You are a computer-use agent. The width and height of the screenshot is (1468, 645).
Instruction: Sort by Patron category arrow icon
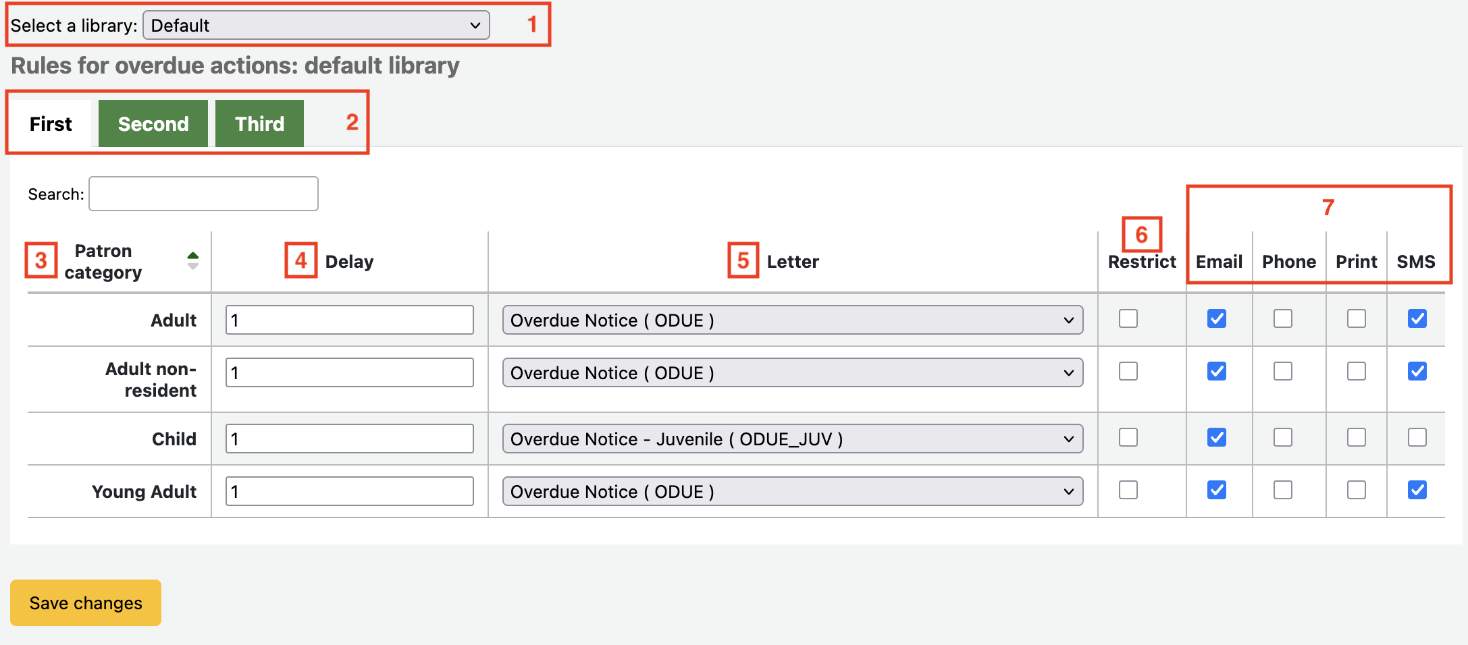pyautogui.click(x=192, y=261)
